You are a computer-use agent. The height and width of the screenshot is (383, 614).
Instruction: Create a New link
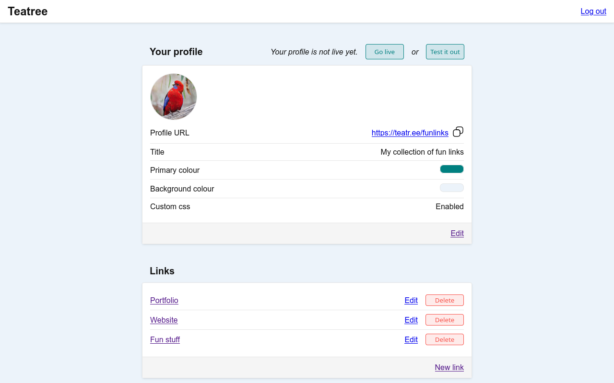(449, 367)
